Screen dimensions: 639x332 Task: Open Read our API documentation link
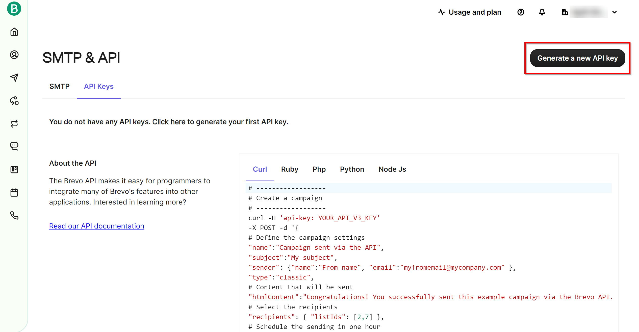point(96,225)
